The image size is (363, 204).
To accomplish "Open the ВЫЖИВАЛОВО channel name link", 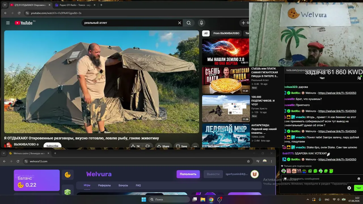I will pos(25,144).
